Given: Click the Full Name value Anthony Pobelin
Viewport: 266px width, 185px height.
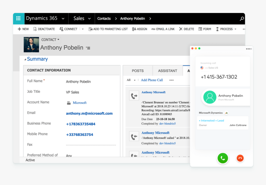Looking at the screenshot, I should (x=78, y=82).
